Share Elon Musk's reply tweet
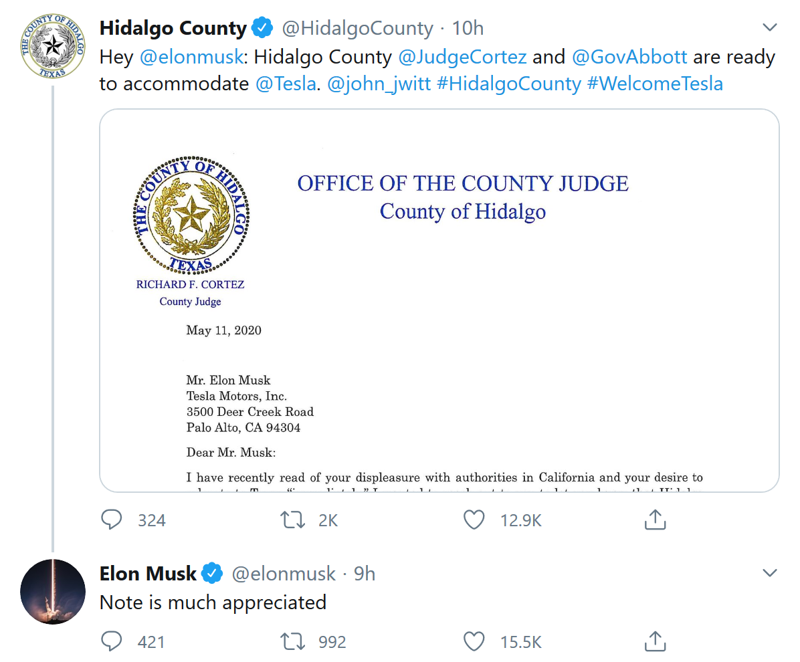This screenshot has width=800, height=662. click(x=655, y=642)
